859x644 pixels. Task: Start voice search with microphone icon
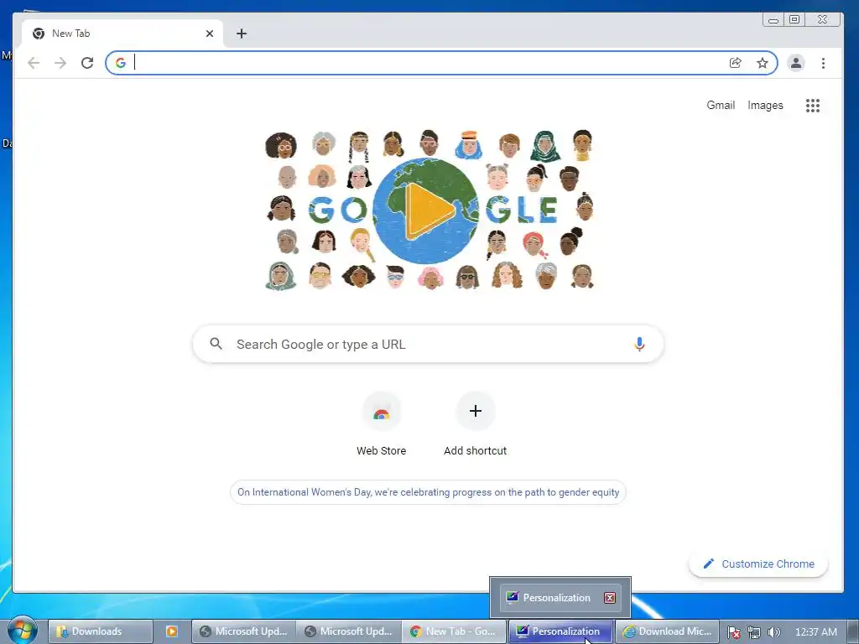point(638,344)
